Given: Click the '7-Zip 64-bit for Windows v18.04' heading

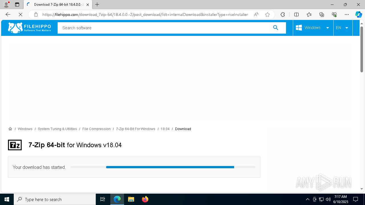Looking at the screenshot, I should coord(75,145).
